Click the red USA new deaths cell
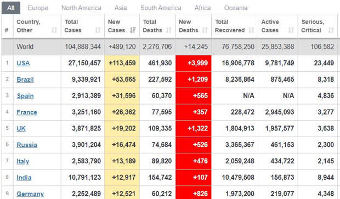340x199 pixels. click(x=194, y=63)
